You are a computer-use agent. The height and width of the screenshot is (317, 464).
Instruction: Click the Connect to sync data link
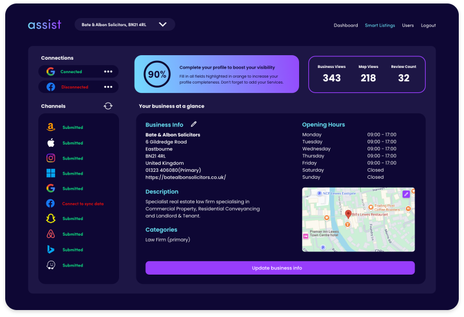click(83, 204)
